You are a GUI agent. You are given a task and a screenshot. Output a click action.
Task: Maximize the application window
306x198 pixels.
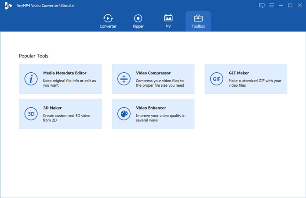coord(290,6)
